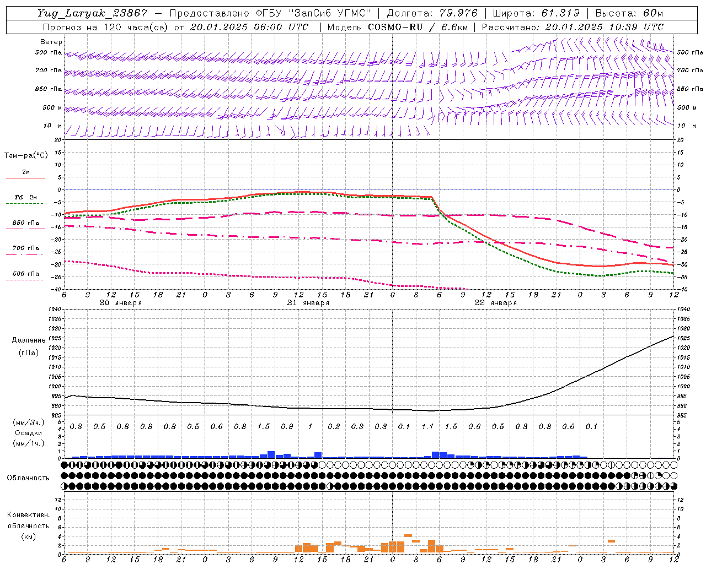
Task: Click the '(мм/1ч.)' precipitation unit label
Action: 29,443
